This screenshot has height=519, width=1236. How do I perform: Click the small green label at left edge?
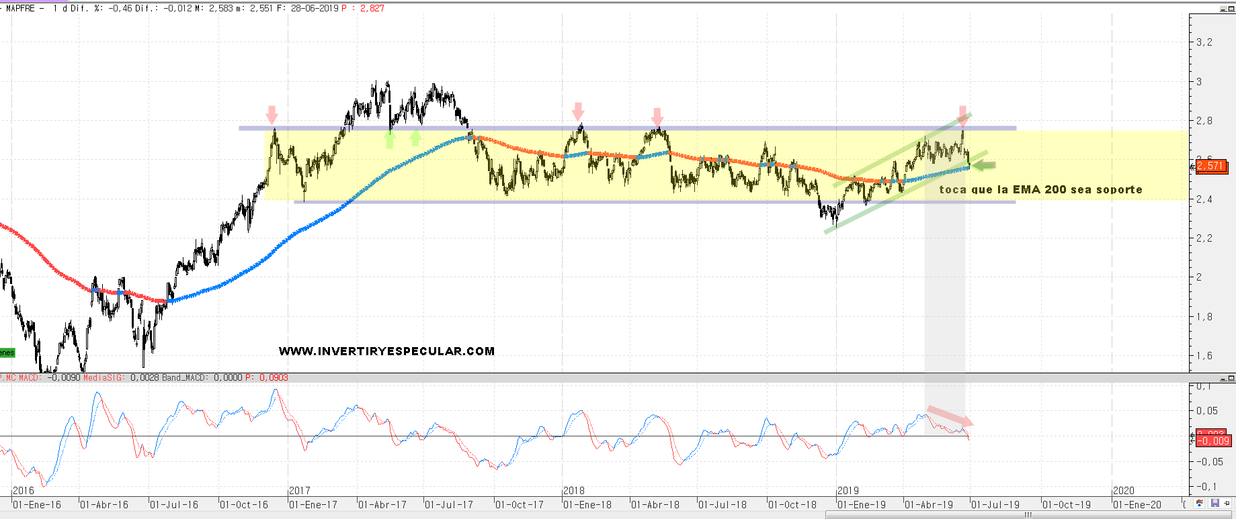(x=7, y=352)
